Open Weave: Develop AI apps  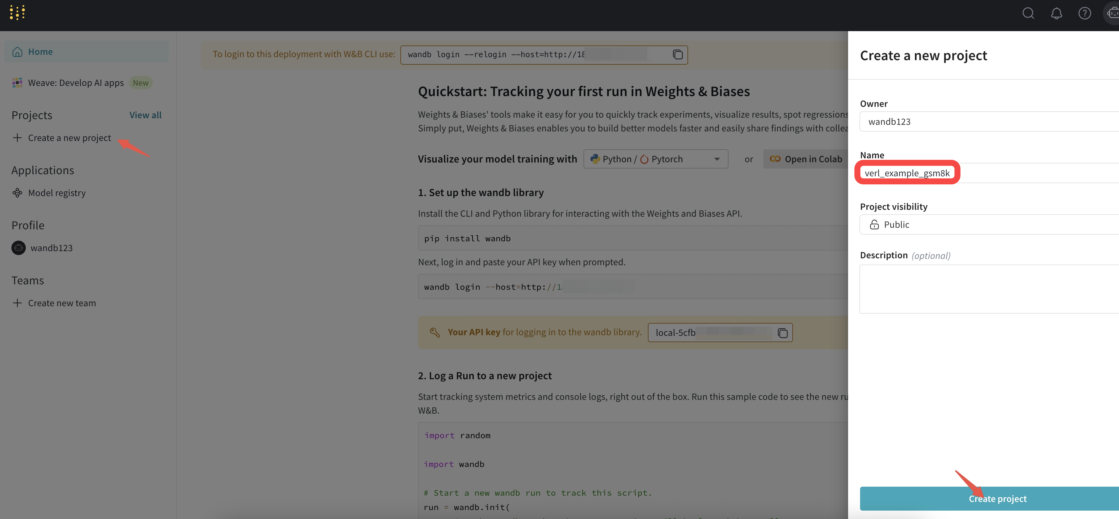pyautogui.click(x=76, y=82)
